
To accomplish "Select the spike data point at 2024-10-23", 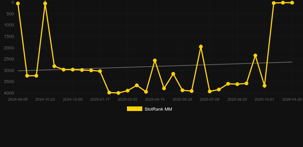I will point(45,3).
